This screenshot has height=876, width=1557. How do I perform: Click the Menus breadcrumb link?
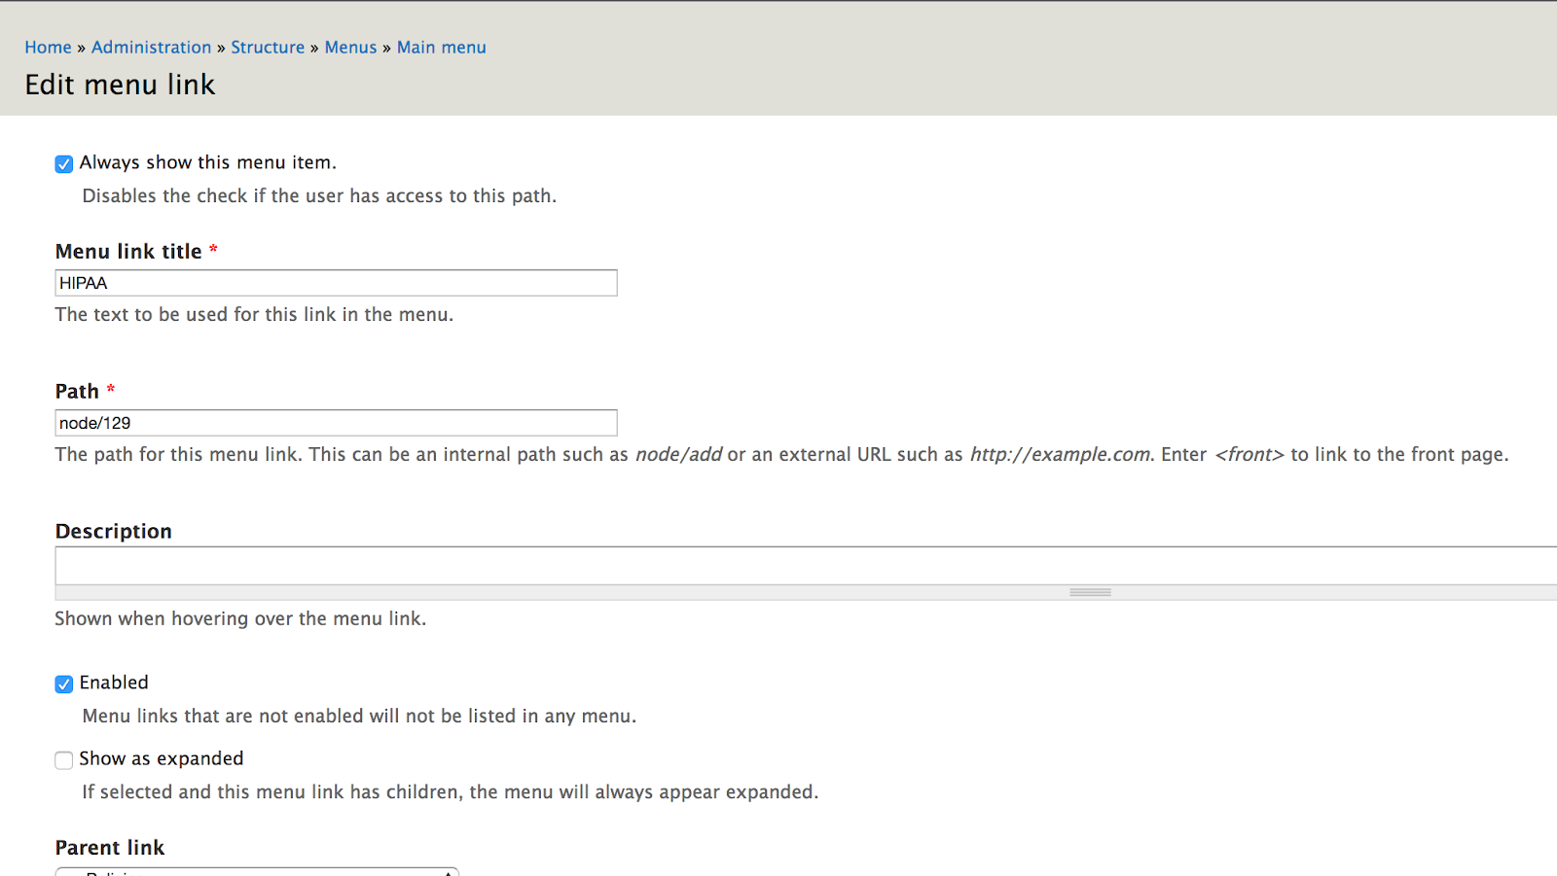click(350, 48)
